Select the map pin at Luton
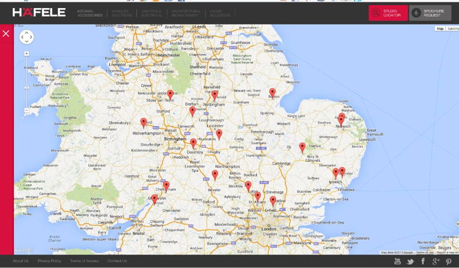The width and height of the screenshot is (459, 268). (x=248, y=186)
